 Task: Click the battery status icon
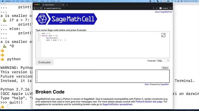(x=168, y=1)
